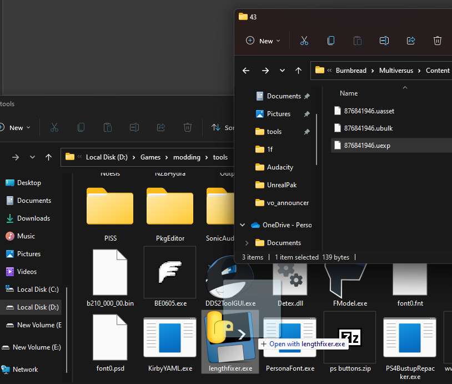
Task: Click the Share icon in 43 window toolbar
Action: coord(411,41)
